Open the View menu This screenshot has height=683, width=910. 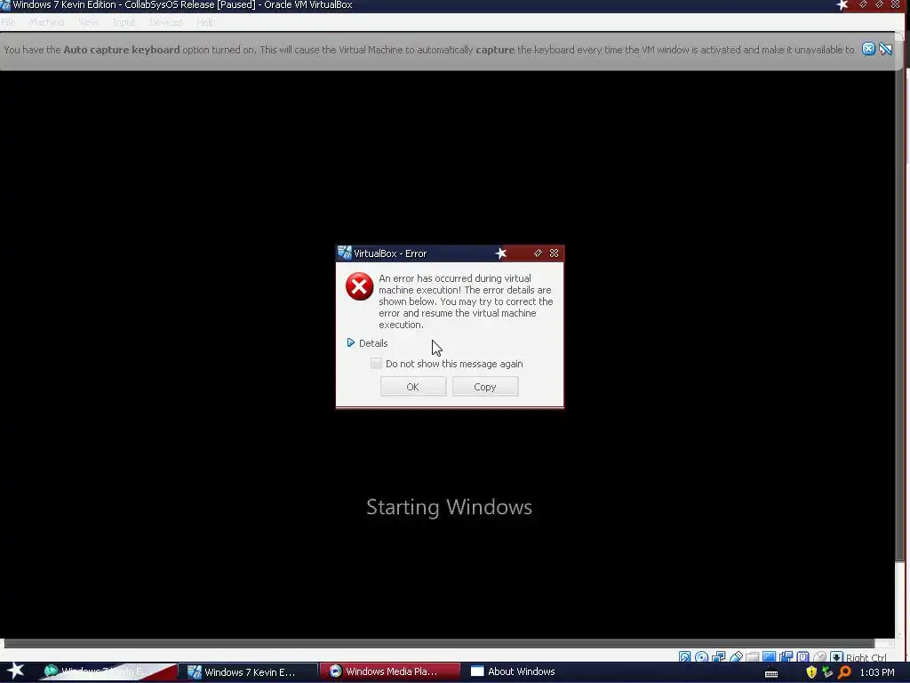point(88,22)
